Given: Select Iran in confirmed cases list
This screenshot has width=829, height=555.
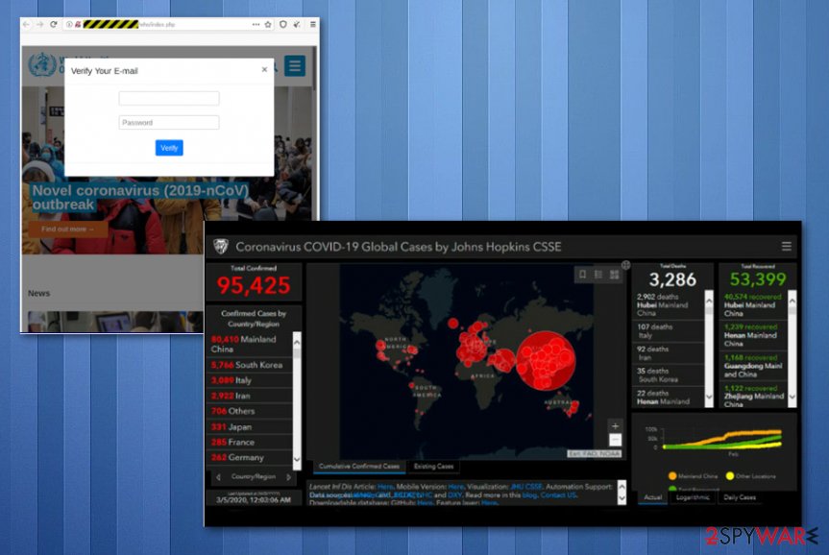Looking at the screenshot, I should click(x=249, y=396).
